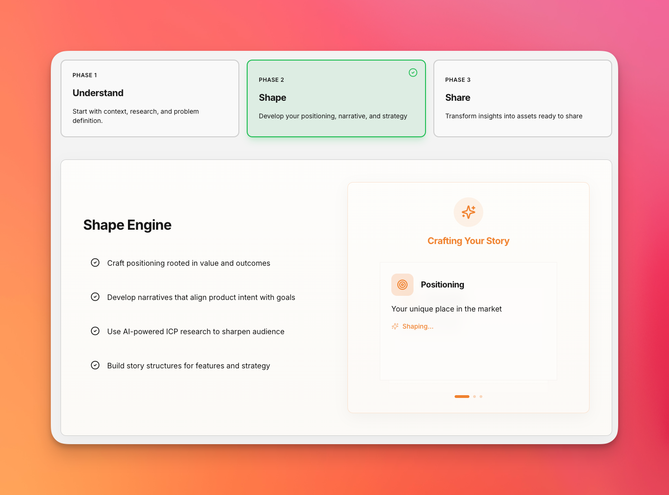Jump to the third carousel dot

[x=481, y=397]
